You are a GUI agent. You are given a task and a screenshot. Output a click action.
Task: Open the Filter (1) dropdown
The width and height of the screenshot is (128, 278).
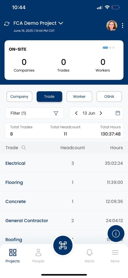[34, 113]
